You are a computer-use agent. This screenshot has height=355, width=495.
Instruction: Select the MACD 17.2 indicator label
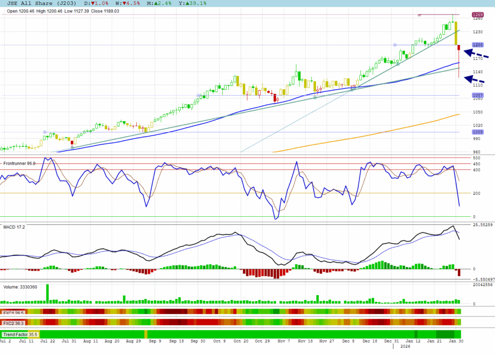14,227
